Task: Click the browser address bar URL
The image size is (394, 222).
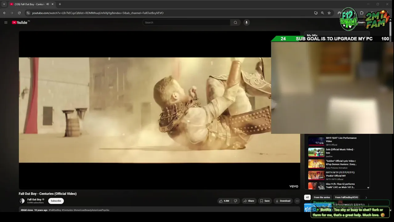Action: tap(98, 13)
